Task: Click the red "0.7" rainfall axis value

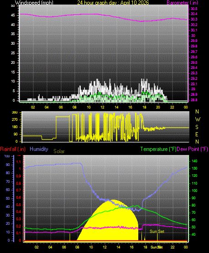Action: pyautogui.click(x=19, y=190)
